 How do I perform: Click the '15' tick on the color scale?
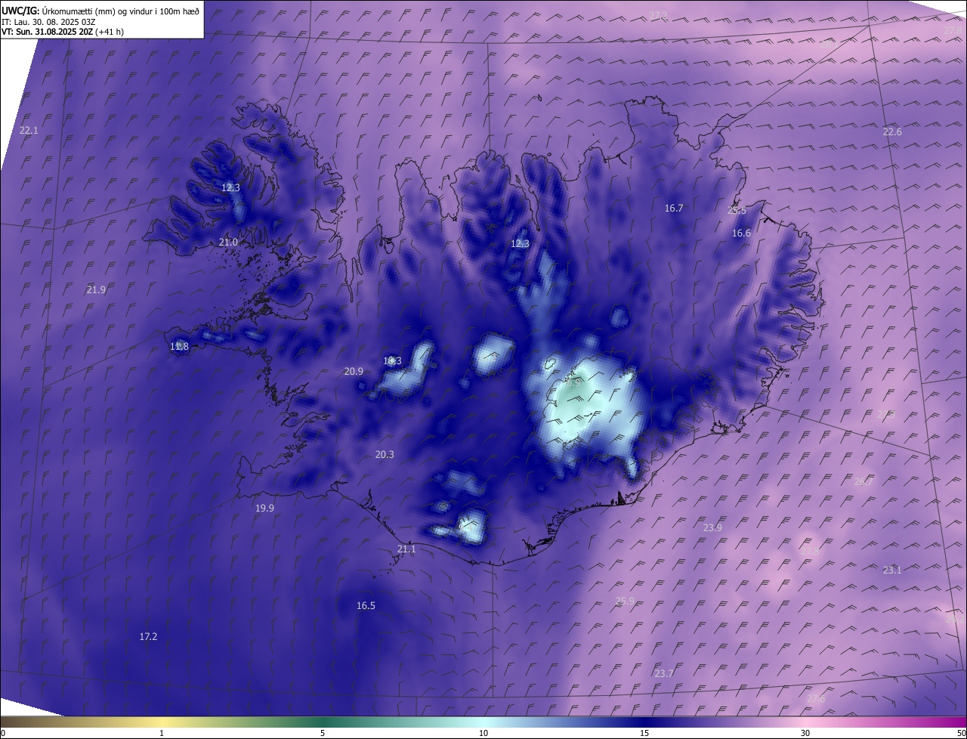point(644,734)
